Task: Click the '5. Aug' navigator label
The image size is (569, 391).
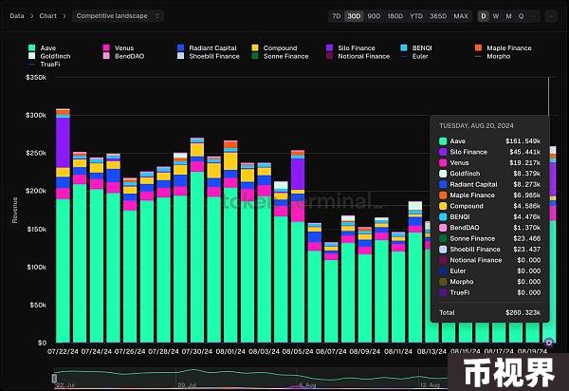Action: point(307,384)
